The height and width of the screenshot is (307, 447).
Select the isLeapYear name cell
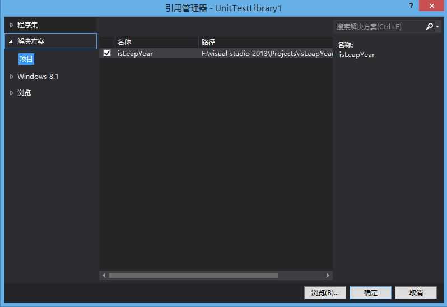click(x=135, y=54)
